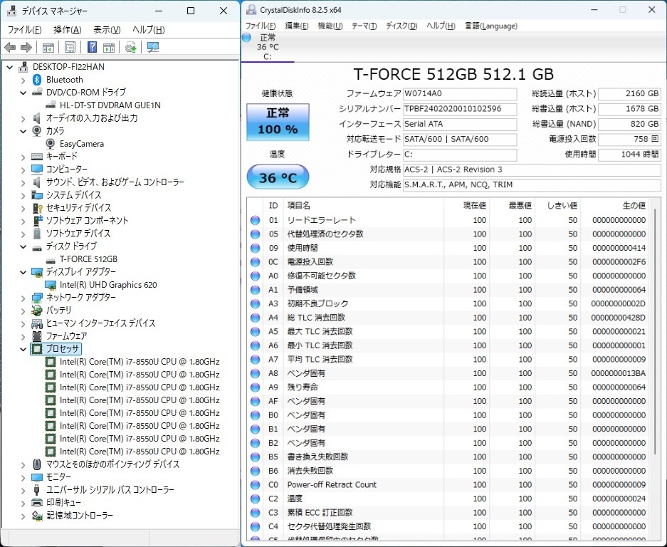The width and height of the screenshot is (667, 547).
Task: Select the 総 TLC 消去回数 attribute row
Action: pos(448,318)
